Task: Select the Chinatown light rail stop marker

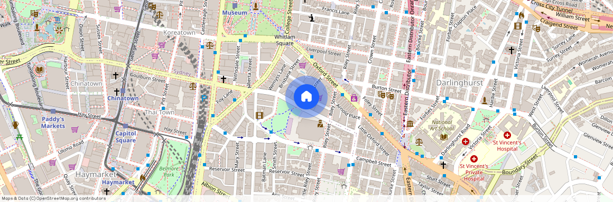Action: (123, 90)
